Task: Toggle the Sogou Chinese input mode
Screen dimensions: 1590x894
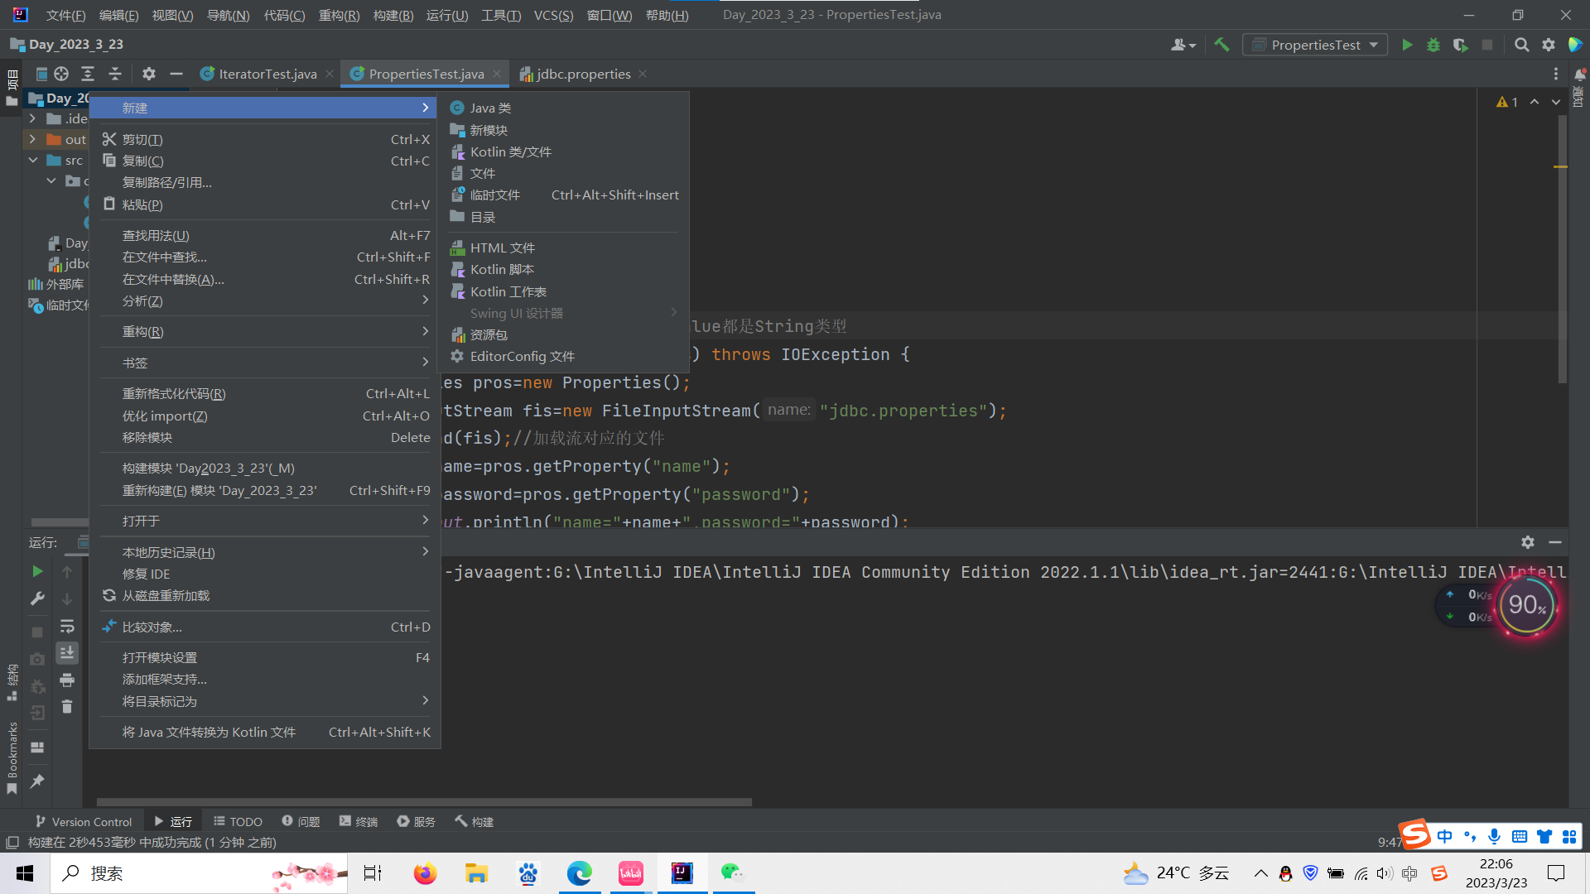Action: click(x=1445, y=836)
